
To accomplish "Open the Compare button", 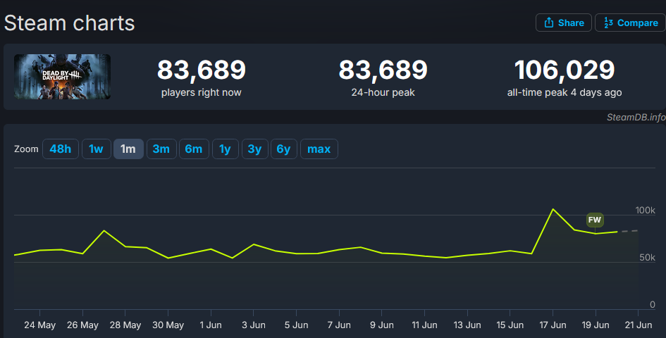I will [631, 23].
